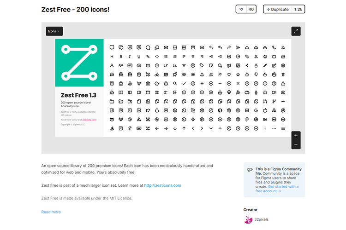Viewport: 346px width, 230px height.
Task: Click the green Zest Z logo
Action: 79,62
